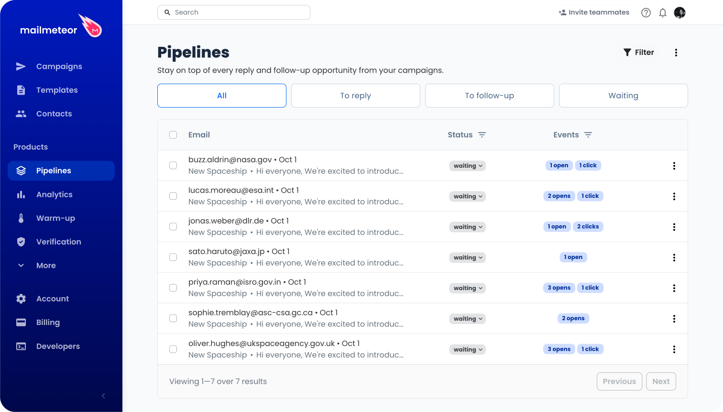Screen dimensions: 723x412
Task: Sort by Status column filter icon
Action: tap(482, 135)
